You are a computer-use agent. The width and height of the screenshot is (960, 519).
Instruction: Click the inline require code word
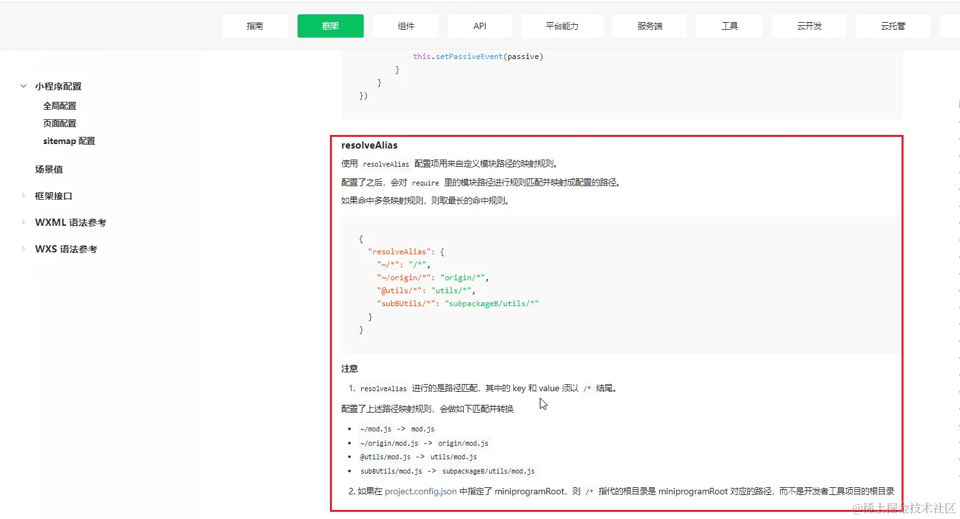tap(425, 183)
